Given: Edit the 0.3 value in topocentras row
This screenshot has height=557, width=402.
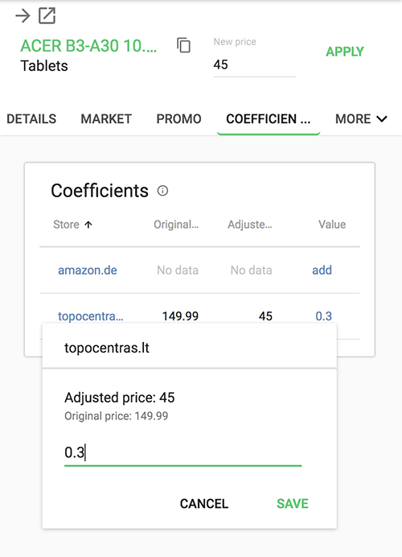Looking at the screenshot, I should 323,316.
